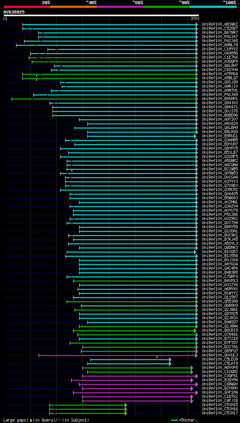Select UniRef100_P41347 label

220,37
